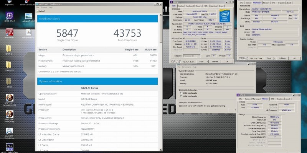The width and height of the screenshot is (307, 153).
Task: Click Validate button in CPU-Z CPU window
Action: tap(215, 62)
